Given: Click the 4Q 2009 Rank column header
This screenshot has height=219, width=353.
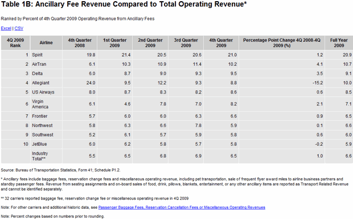Looking at the screenshot, I should pos(15,43).
